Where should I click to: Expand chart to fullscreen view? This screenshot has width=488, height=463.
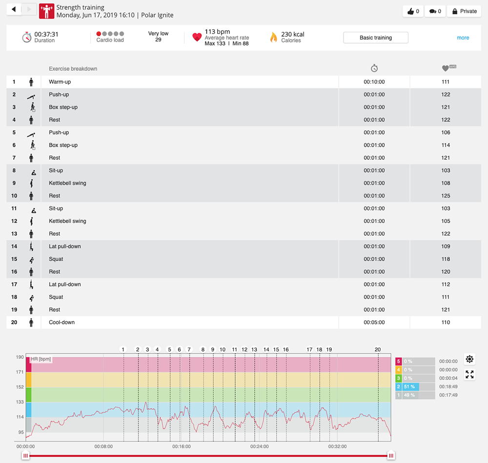tap(469, 375)
